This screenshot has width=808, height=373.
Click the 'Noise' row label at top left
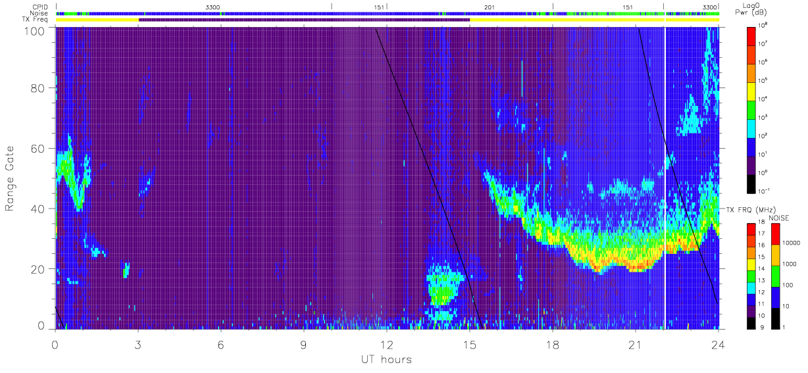click(40, 13)
